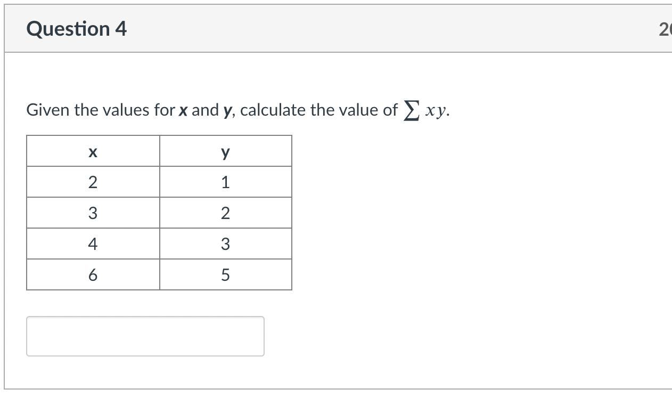672x405 pixels.
Task: Select the cell with 5 under y
Action: click(x=225, y=274)
